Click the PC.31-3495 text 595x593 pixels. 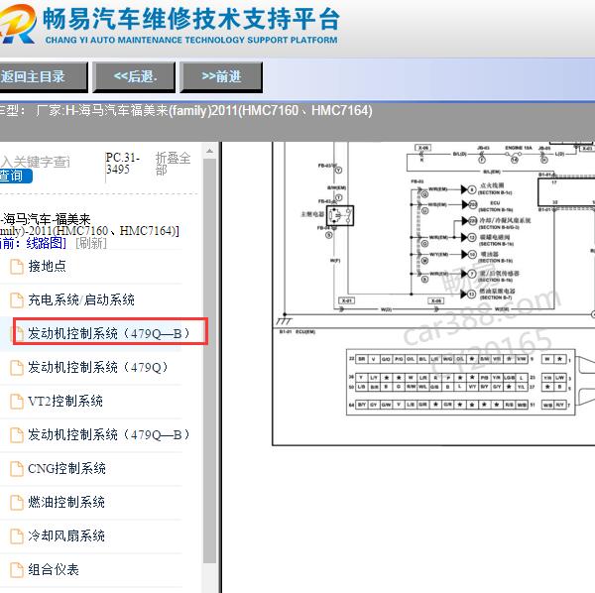click(123, 164)
